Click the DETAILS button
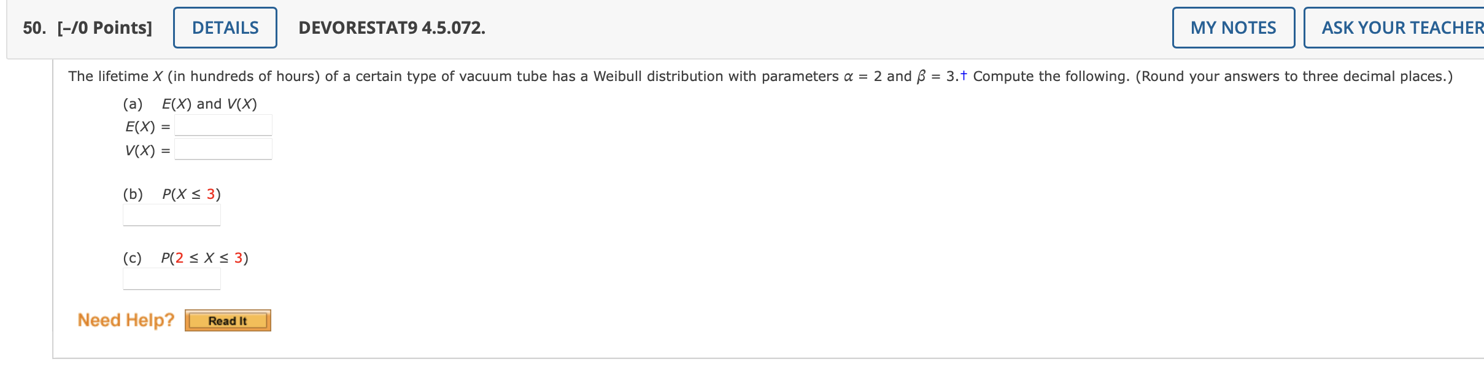The image size is (1484, 383). pyautogui.click(x=225, y=28)
